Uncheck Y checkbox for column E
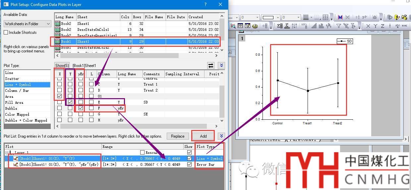The width and height of the screenshot is (411, 190). pos(70,102)
